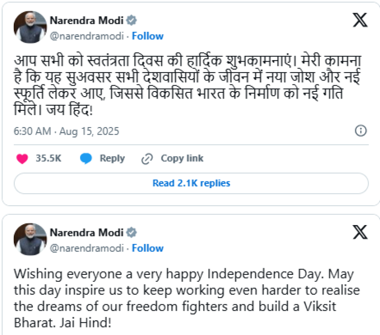Click the X logo on the English tweet
The width and height of the screenshot is (380, 335).
[x=361, y=231]
